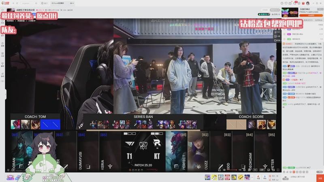
Task: Collapse the left sidebar handle
Action: (6, 94)
